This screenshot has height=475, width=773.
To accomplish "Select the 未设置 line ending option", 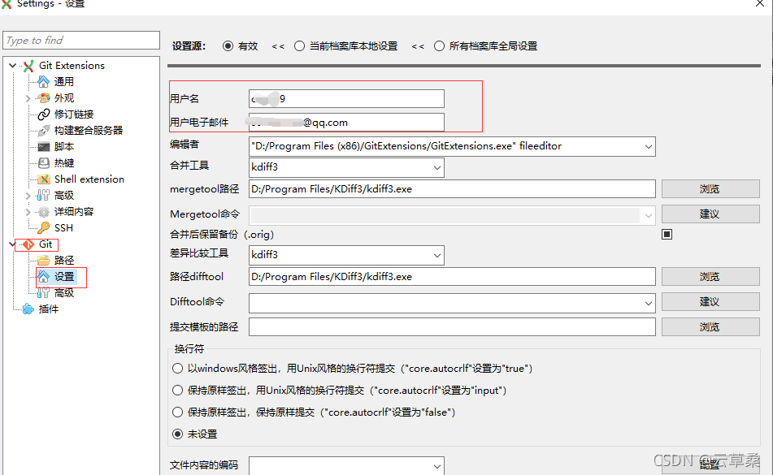I will [177, 434].
